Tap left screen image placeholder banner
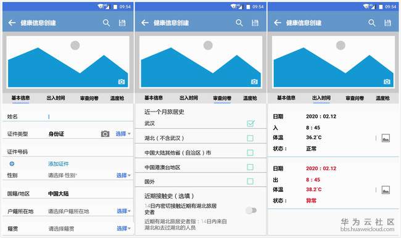401x238 pixels. pyautogui.click(x=68, y=62)
